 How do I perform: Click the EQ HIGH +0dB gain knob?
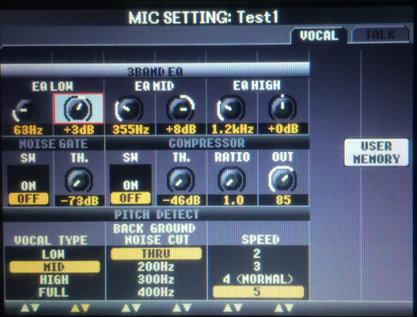[282, 107]
